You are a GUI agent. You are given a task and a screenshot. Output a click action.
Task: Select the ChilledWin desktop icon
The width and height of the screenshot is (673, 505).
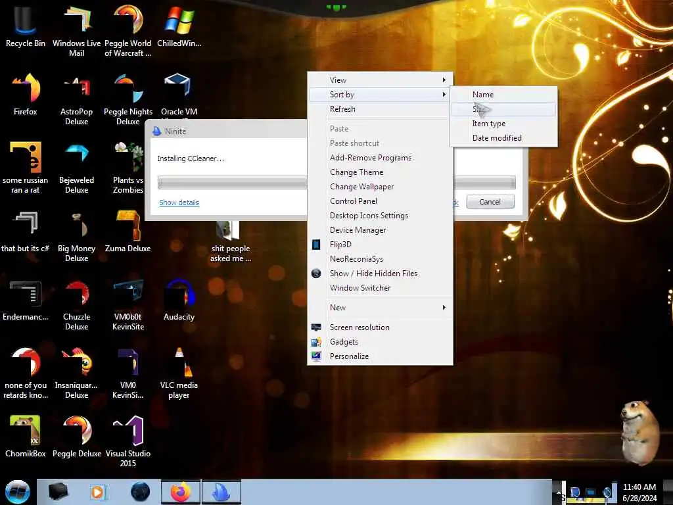point(179,26)
